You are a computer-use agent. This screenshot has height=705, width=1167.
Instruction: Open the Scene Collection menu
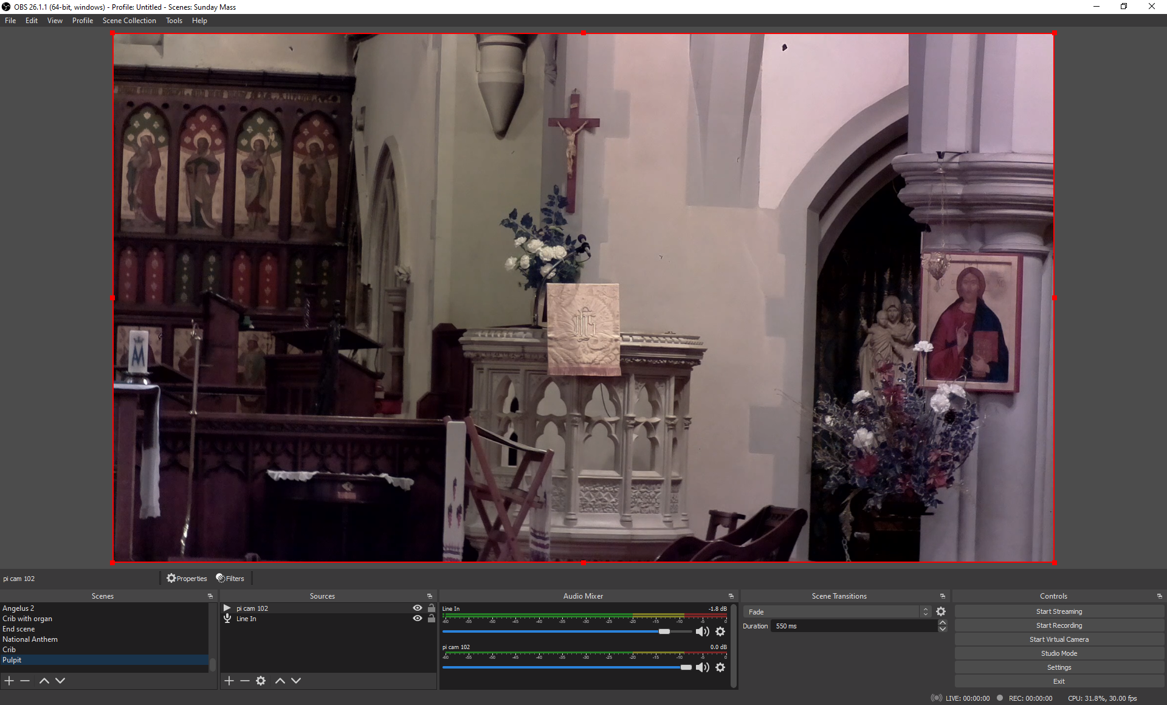point(129,21)
